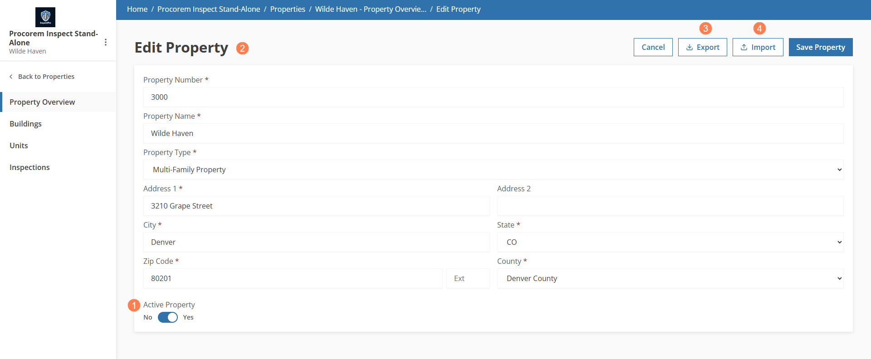Viewport: 871px width, 359px height.
Task: Click the empty Address 2 field
Action: (x=670, y=206)
